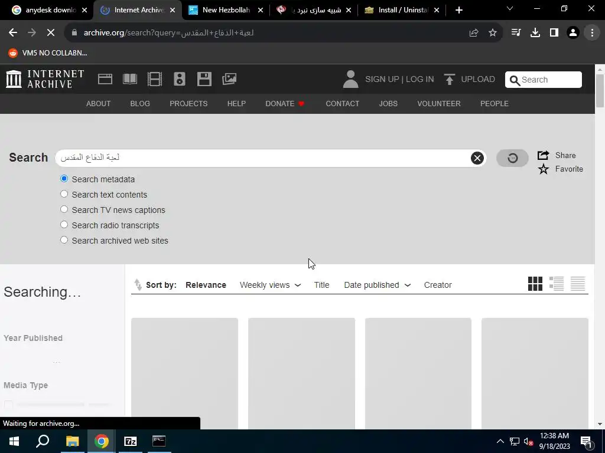605x453 pixels.
Task: Clear the search query with X button
Action: point(477,158)
